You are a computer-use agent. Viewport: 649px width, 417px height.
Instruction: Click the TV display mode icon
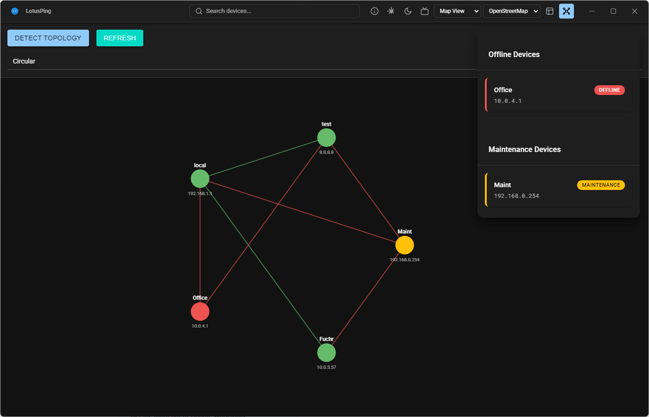pyautogui.click(x=424, y=11)
